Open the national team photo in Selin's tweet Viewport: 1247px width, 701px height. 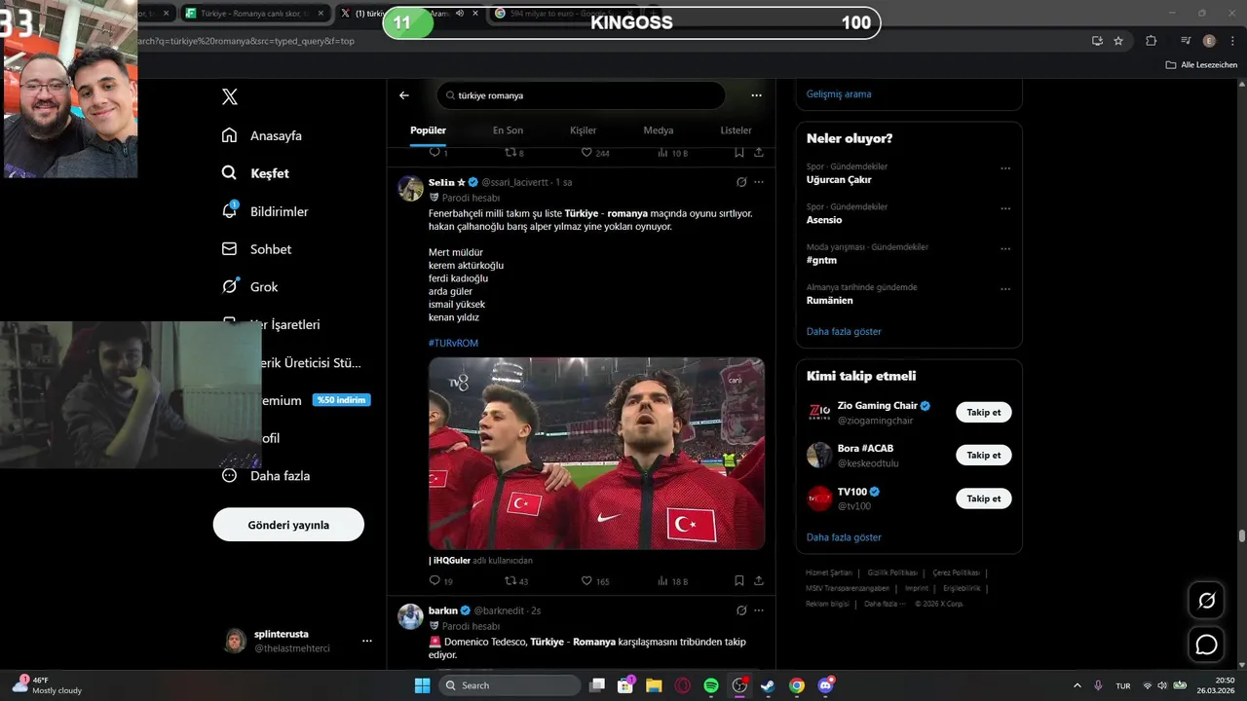(596, 453)
